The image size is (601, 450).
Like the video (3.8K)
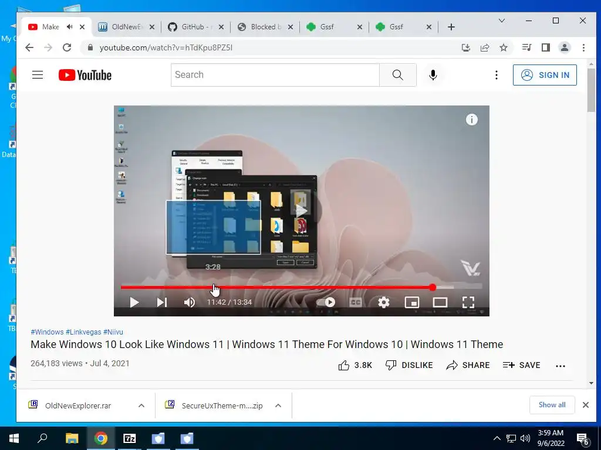[355, 366]
